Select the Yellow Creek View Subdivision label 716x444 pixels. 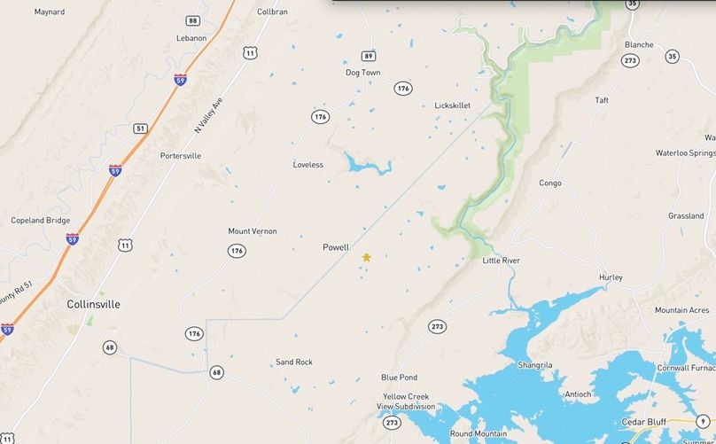point(406,401)
